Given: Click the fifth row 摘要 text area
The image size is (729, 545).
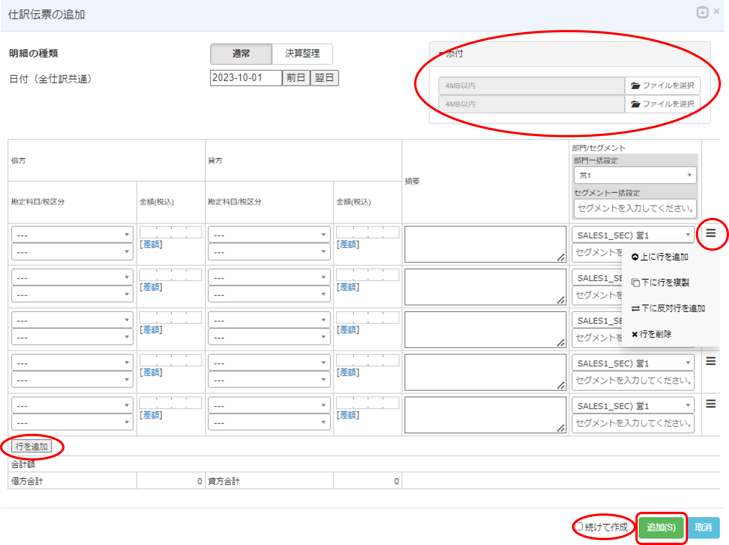Looking at the screenshot, I should point(485,415).
